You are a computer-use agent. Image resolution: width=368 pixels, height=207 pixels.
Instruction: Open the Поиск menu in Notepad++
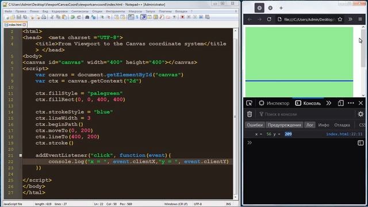tap(34, 11)
